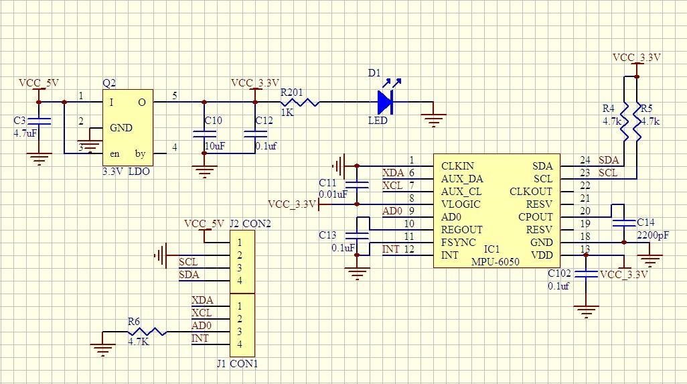This screenshot has width=687, height=384.
Task: Click the ground symbol left of R6
Action: point(102,349)
